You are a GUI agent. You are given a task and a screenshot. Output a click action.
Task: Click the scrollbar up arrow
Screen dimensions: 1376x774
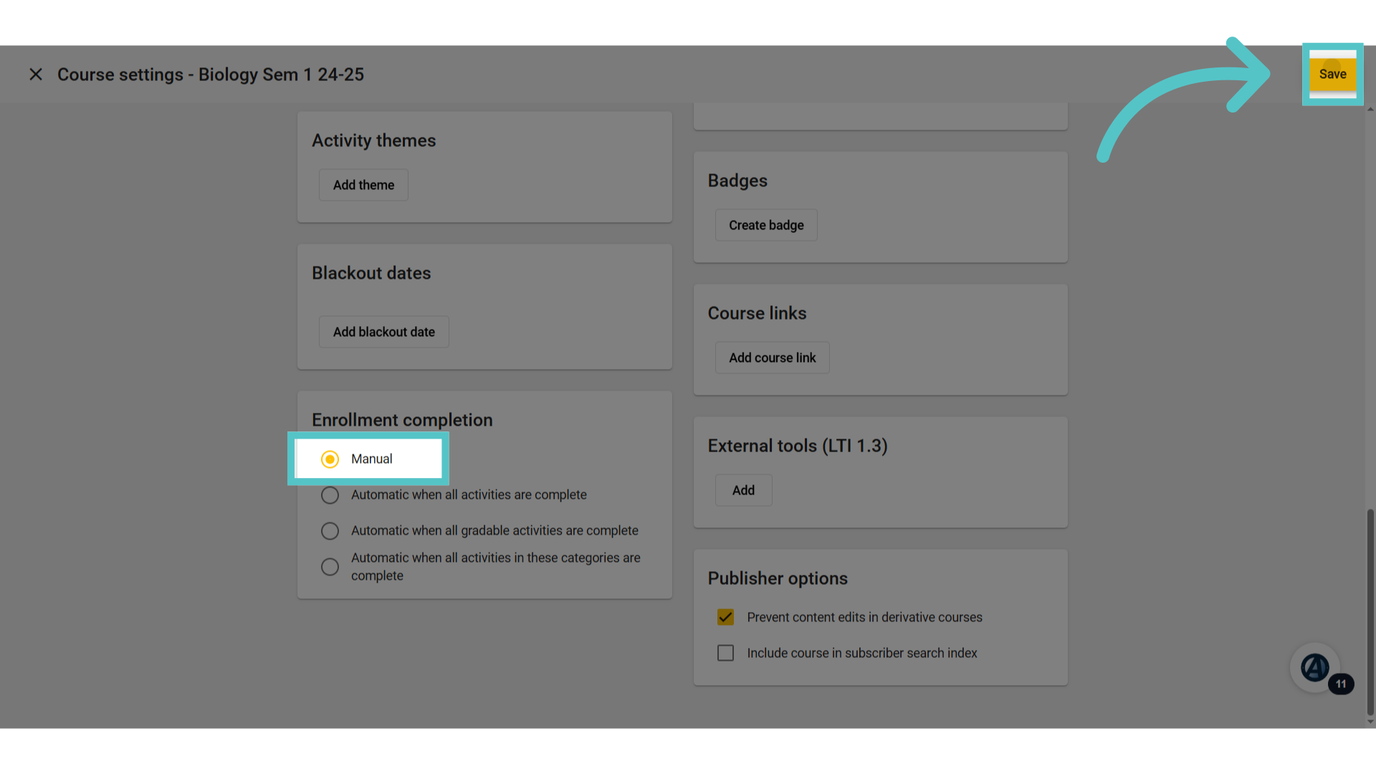click(1370, 109)
